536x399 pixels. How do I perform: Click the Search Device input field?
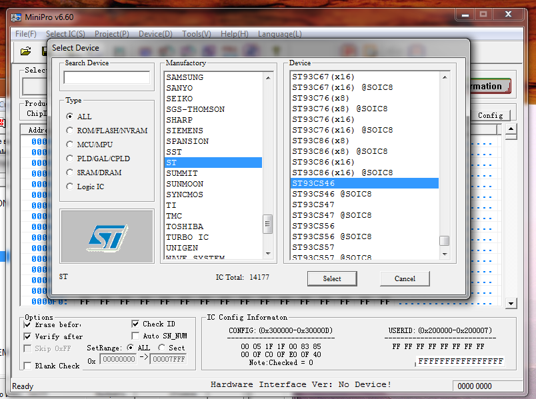point(107,77)
